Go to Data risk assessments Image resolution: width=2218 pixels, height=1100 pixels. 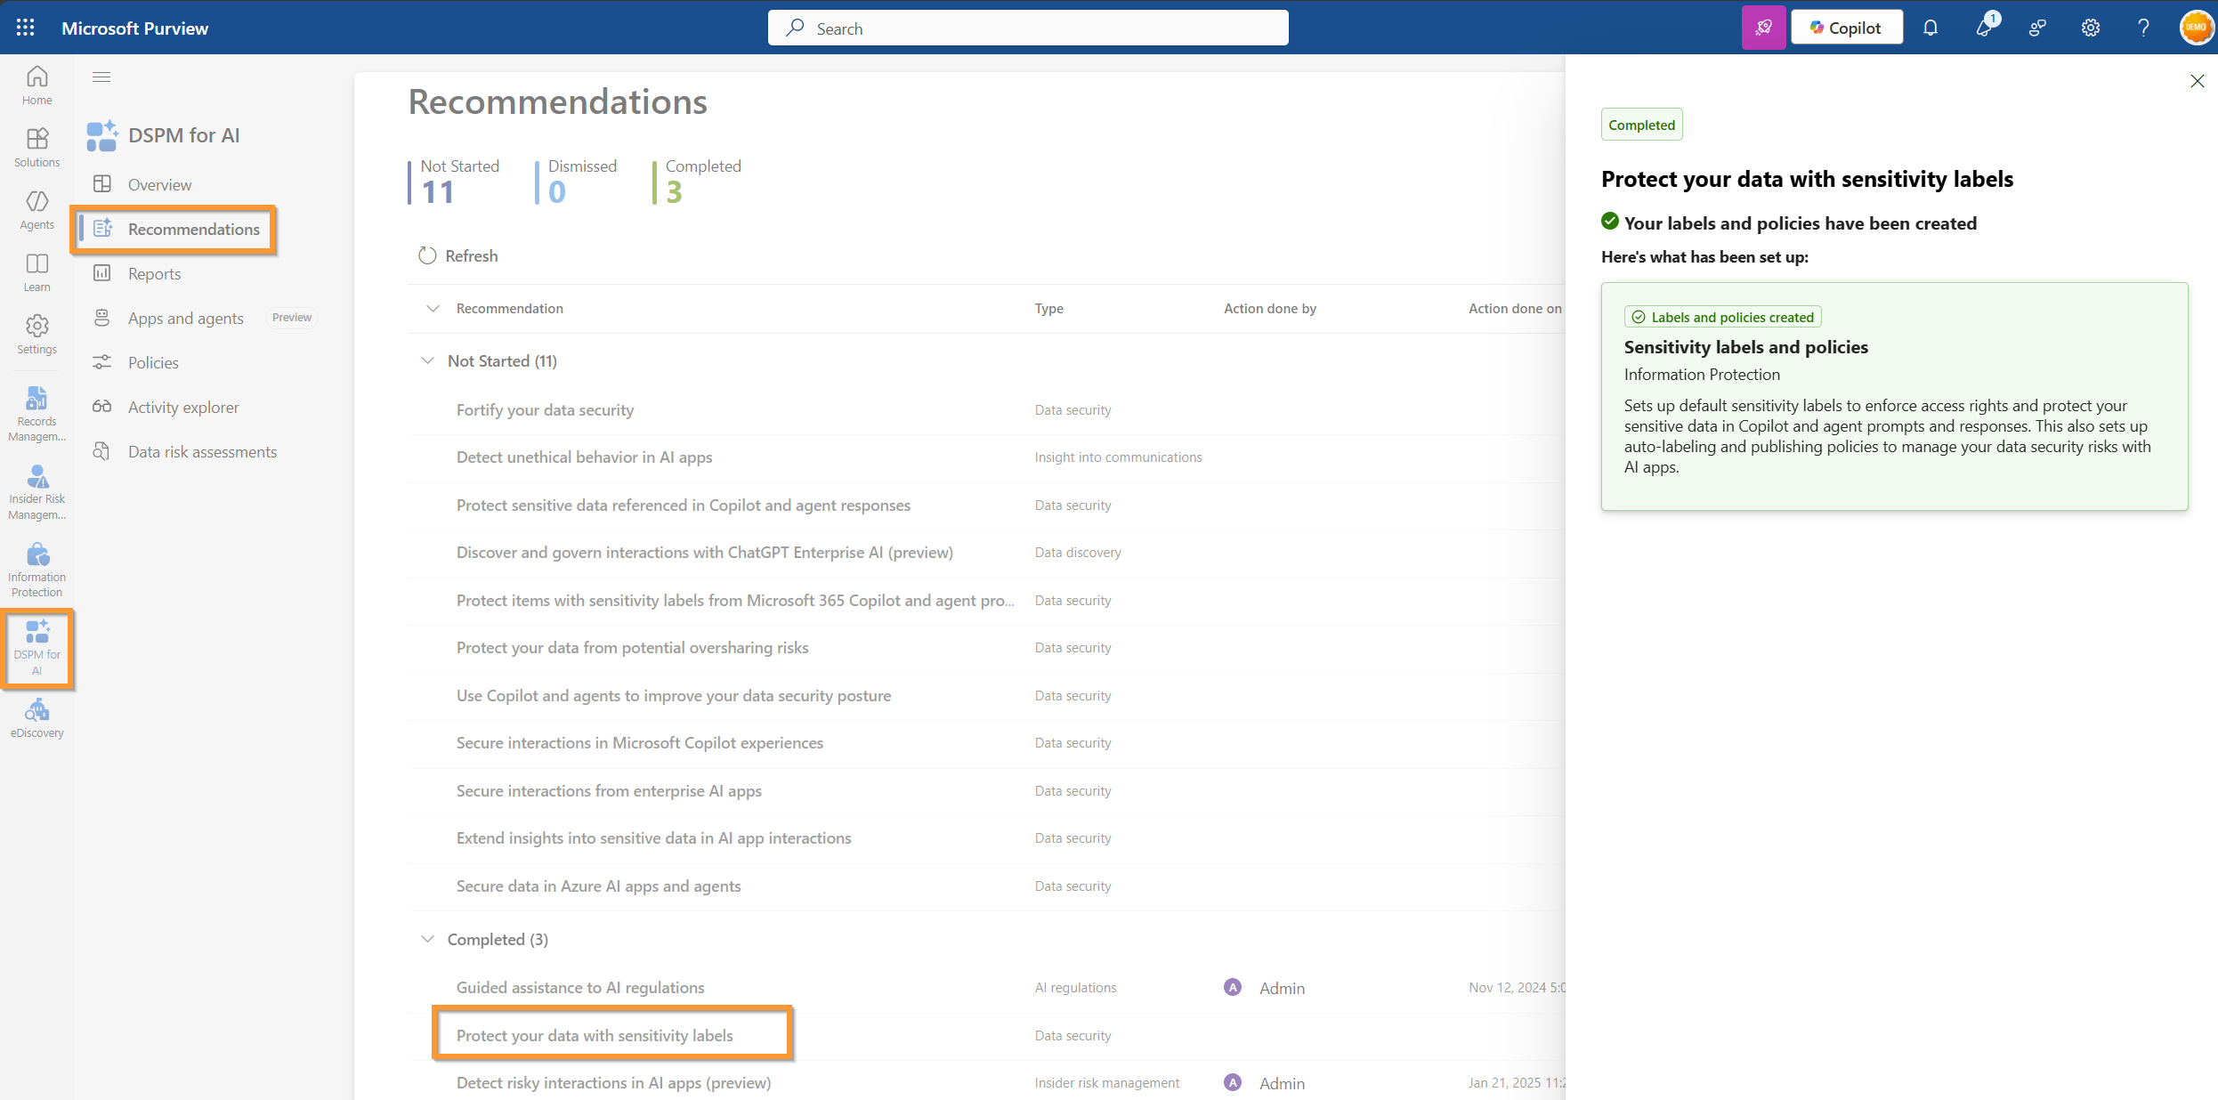pyautogui.click(x=202, y=451)
